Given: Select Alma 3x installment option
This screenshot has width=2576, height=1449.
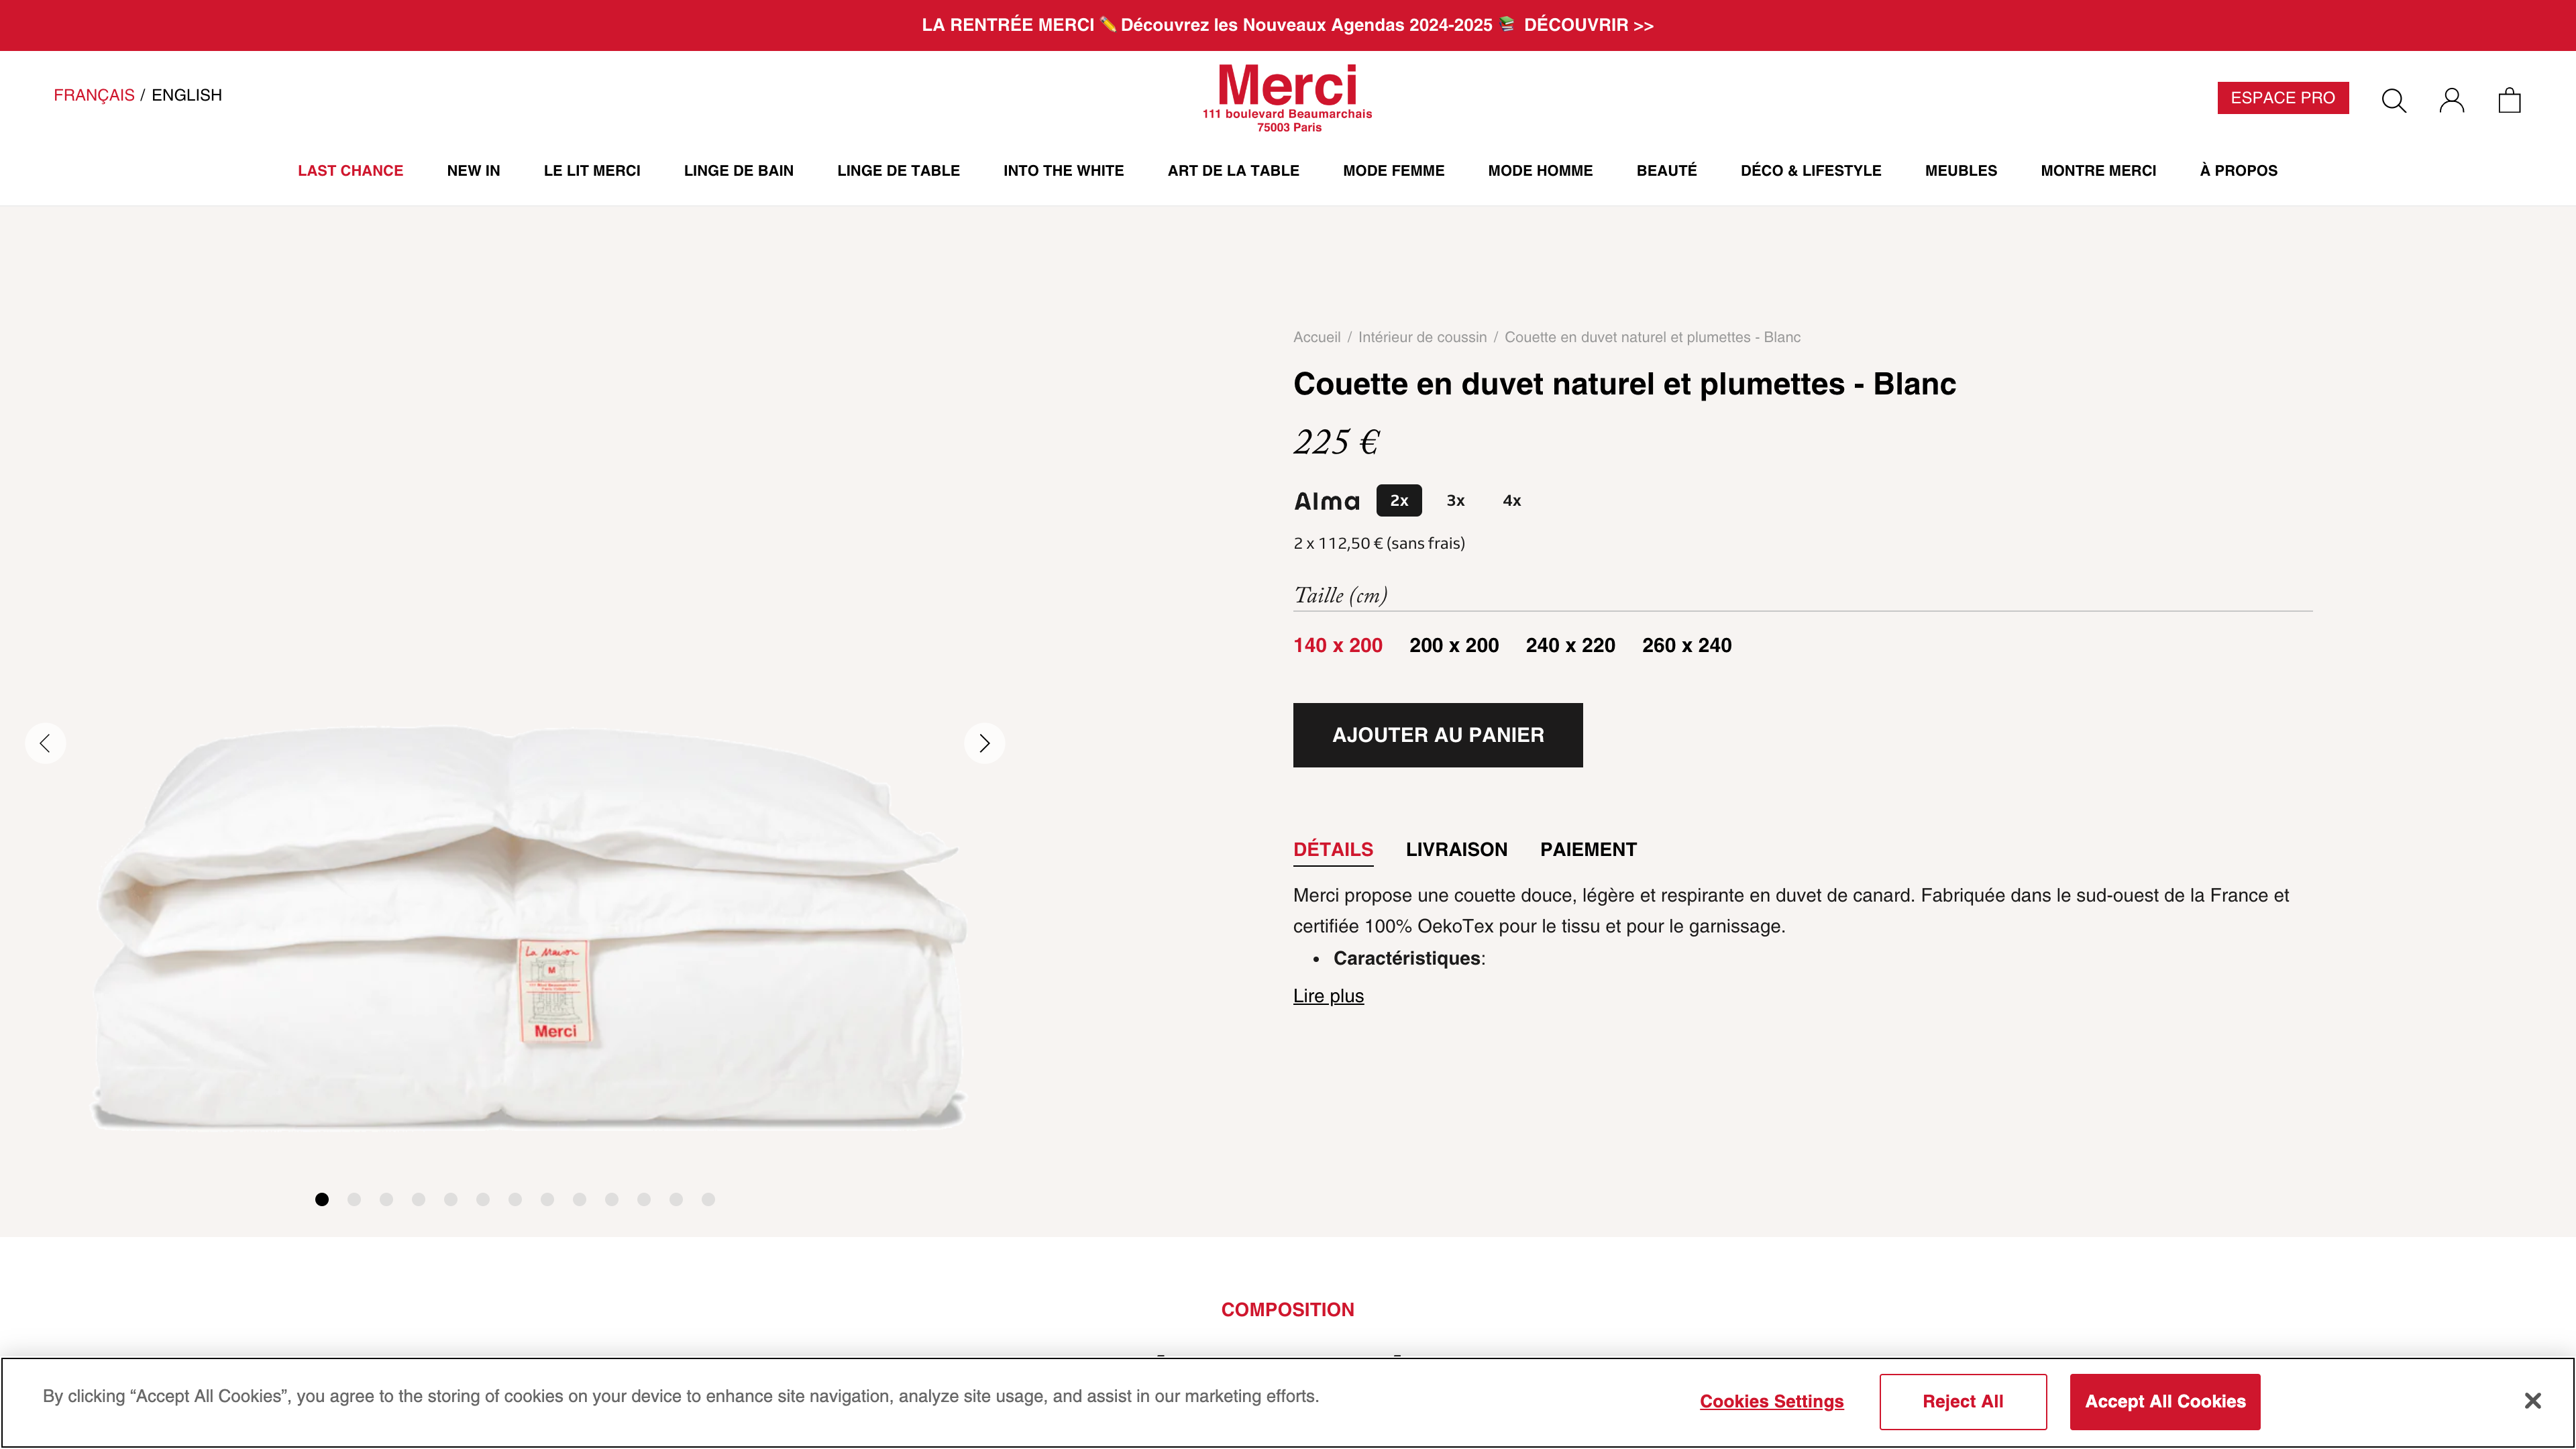Looking at the screenshot, I should coord(1455,501).
